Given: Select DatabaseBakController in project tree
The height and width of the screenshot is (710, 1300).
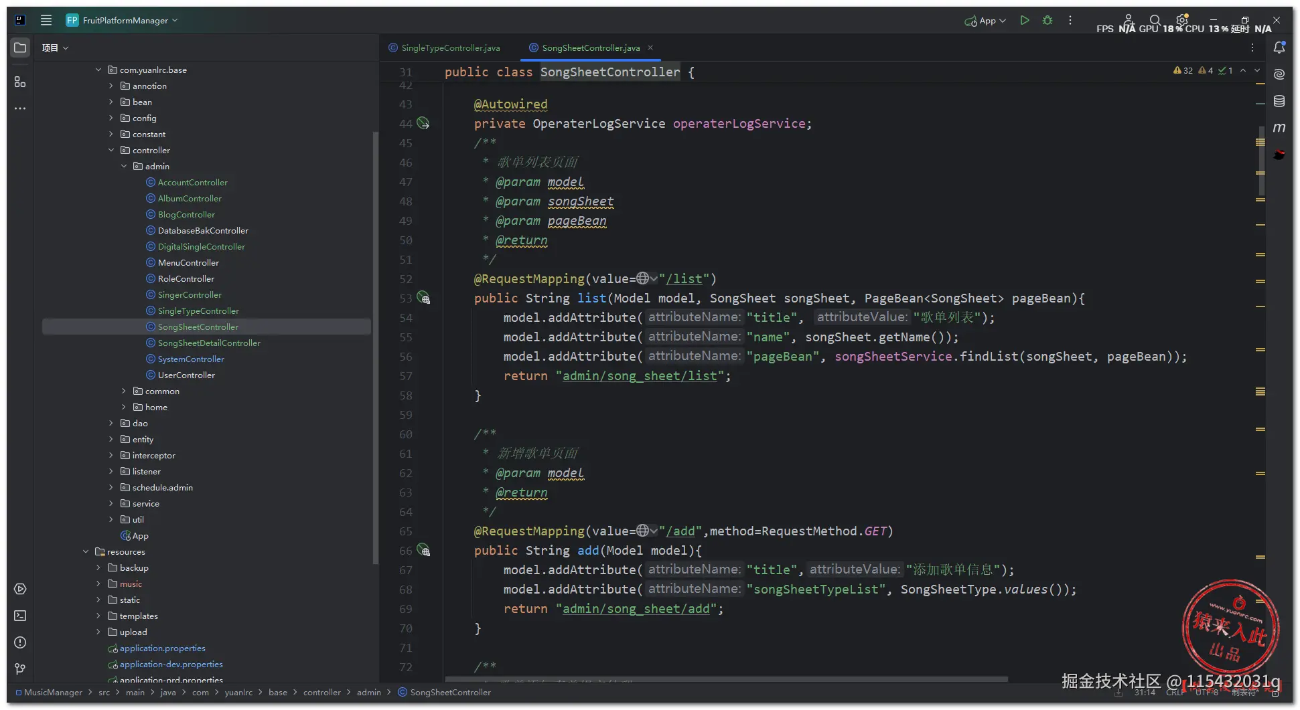Looking at the screenshot, I should [x=203, y=230].
